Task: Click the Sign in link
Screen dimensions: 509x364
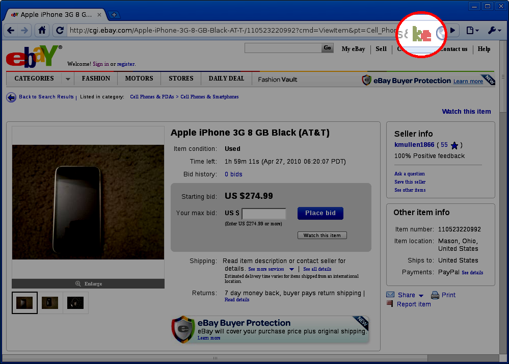Action: 101,64
